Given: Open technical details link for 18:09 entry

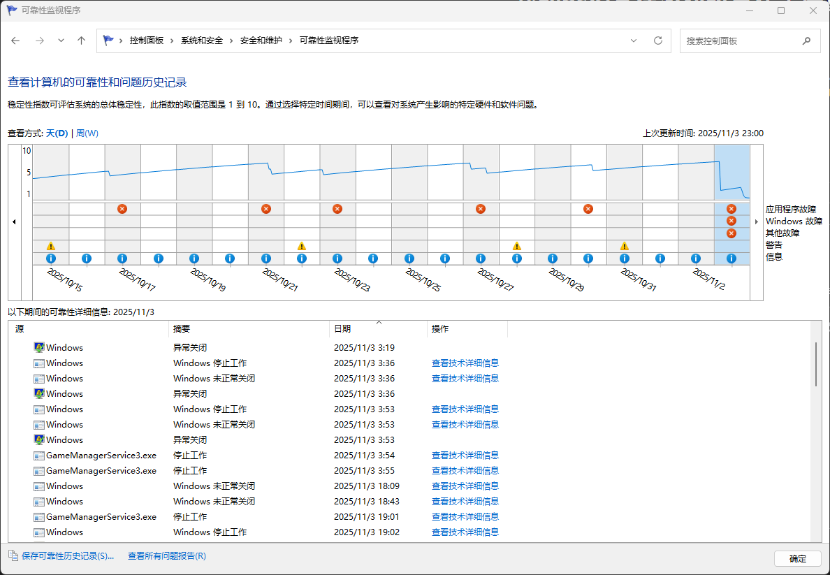Looking at the screenshot, I should pos(465,486).
